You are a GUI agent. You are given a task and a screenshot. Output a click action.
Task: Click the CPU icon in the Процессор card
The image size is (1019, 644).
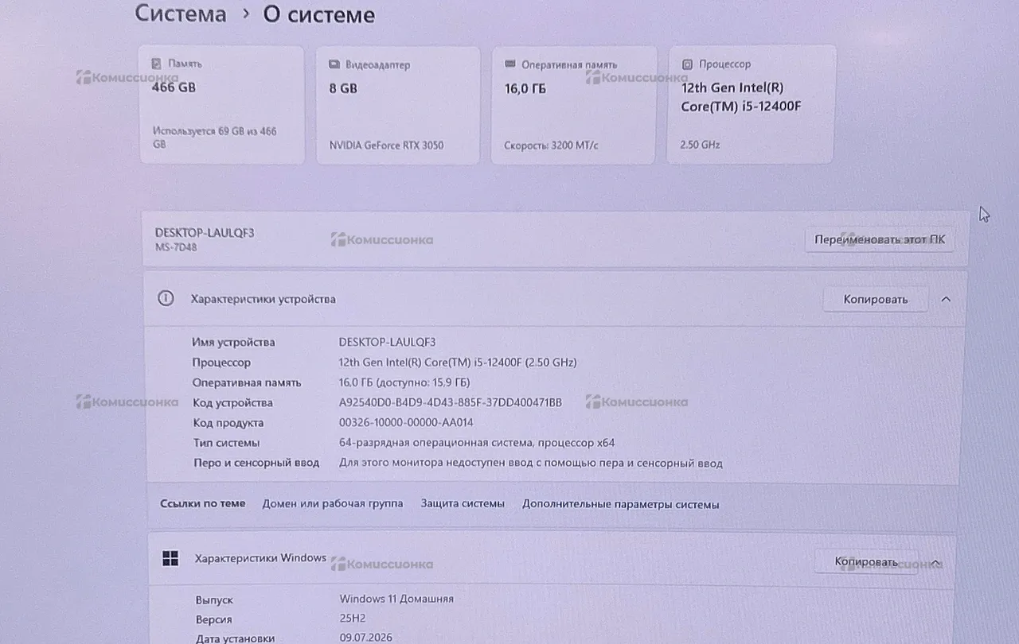pos(686,64)
